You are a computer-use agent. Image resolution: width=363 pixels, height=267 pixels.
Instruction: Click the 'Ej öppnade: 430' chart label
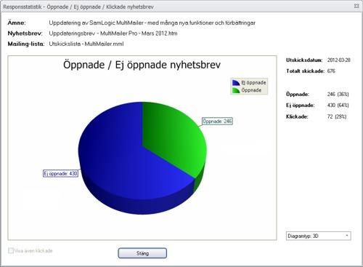point(60,173)
